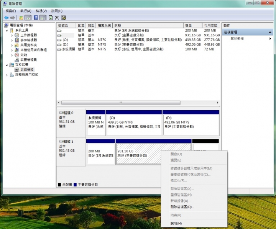Image resolution: width=276 pixels, height=229 pixels.
Task: Toggle the console tree pane icon
Action: coord(28,18)
